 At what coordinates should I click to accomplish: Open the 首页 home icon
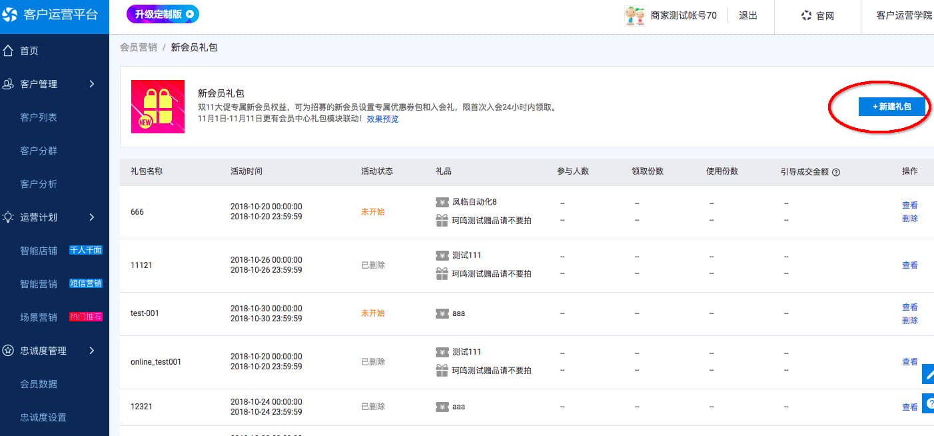point(9,51)
